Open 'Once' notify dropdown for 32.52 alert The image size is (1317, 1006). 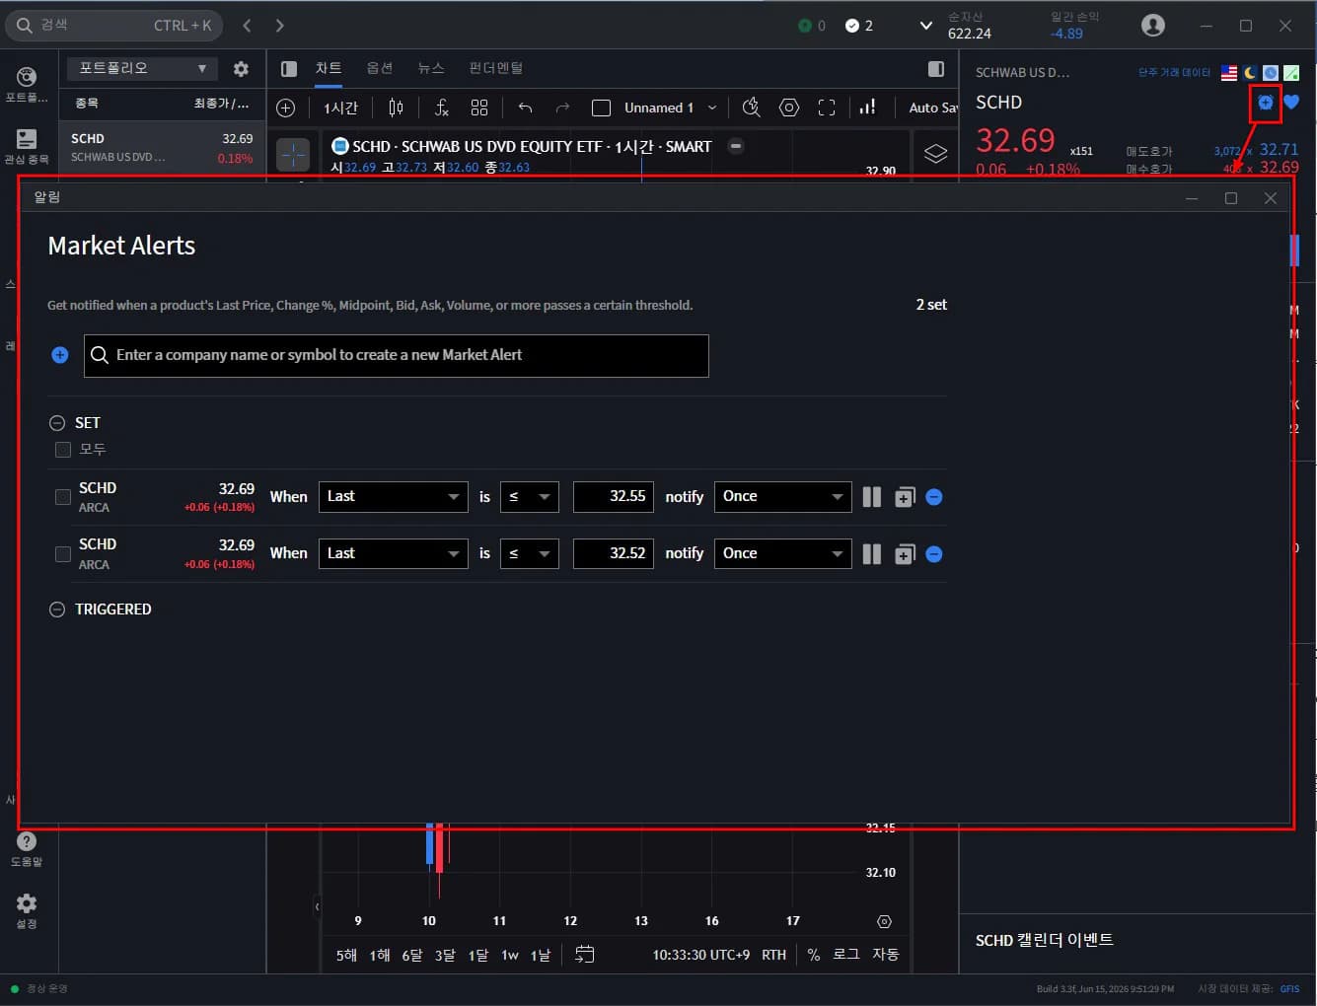click(782, 553)
